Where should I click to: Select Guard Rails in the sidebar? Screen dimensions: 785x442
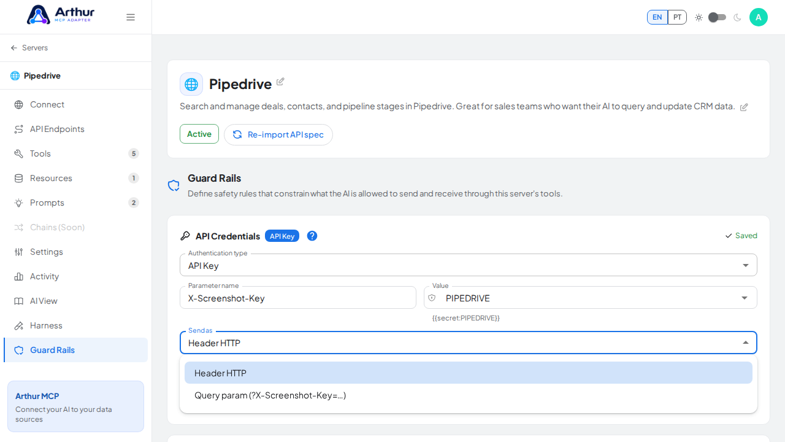[75, 350]
